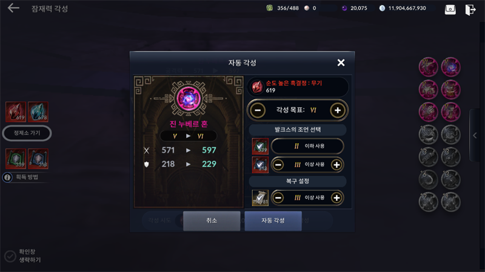Increase 각성 목표 with the plus
The height and width of the screenshot is (272, 485).
pos(338,110)
